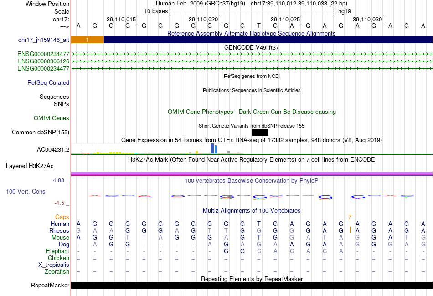
Task: Click the black RepeatMasker element bar
Action: [x=252, y=285]
